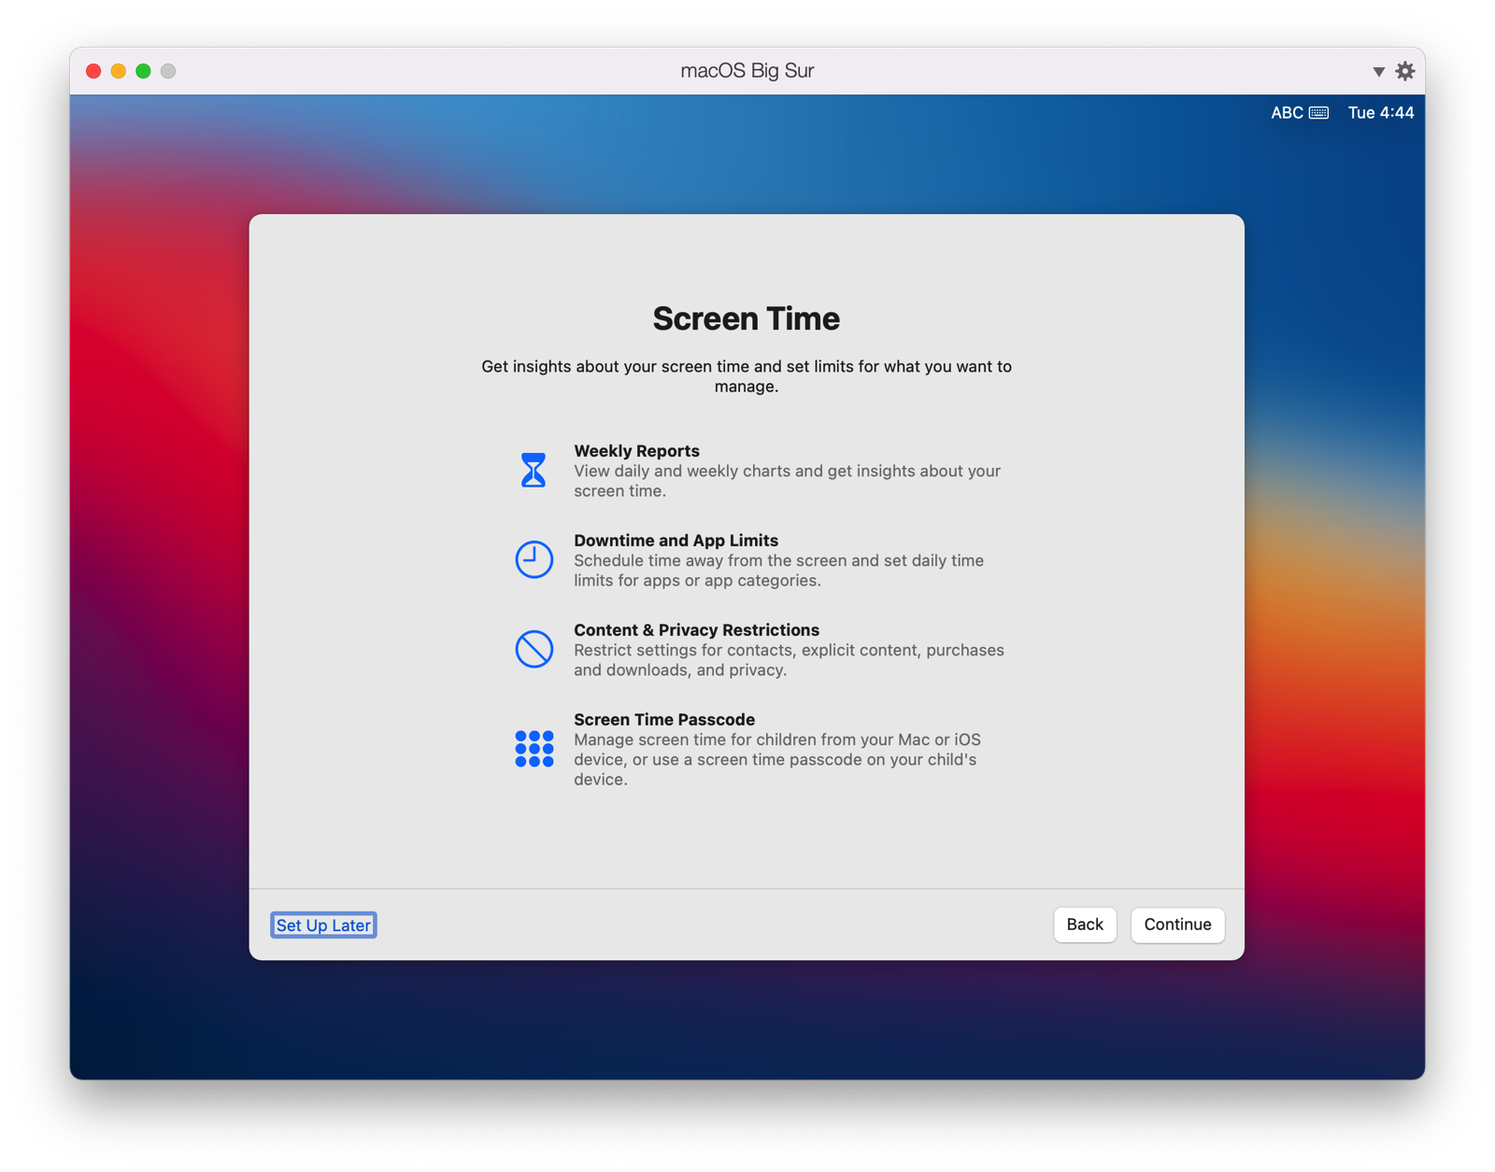Click the yellow minimize button
Screen dimensions: 1495x1172
click(x=118, y=70)
